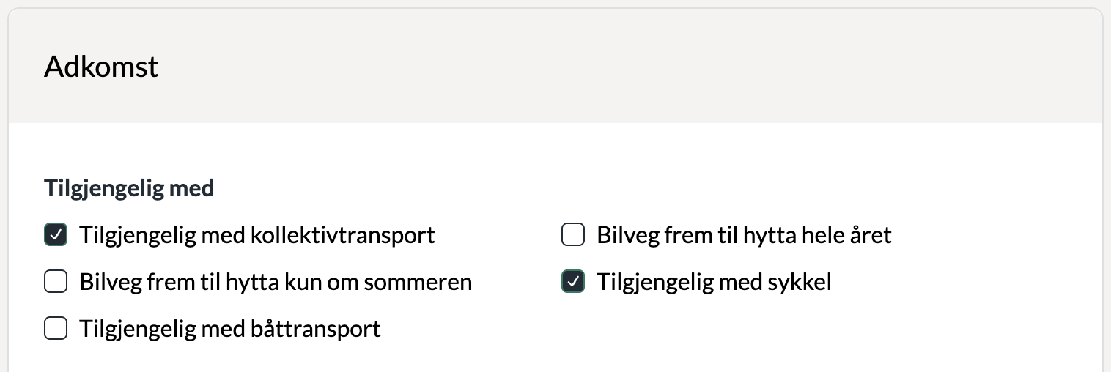Viewport: 1111px width, 372px height.
Task: Uncheck the Tilgjengelig med sykkel checkbox
Action: 573,282
